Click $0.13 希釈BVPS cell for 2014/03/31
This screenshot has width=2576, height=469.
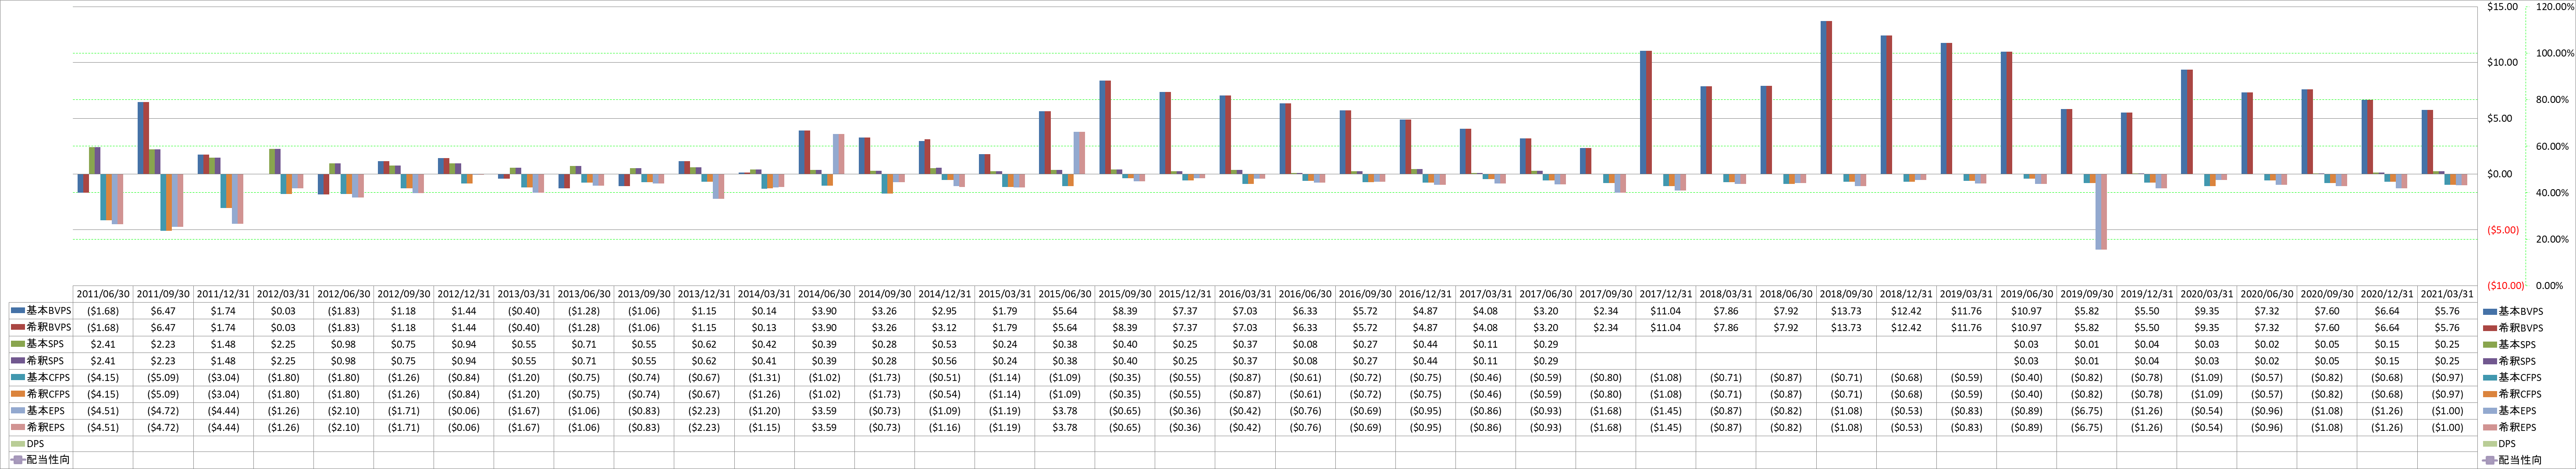point(765,327)
